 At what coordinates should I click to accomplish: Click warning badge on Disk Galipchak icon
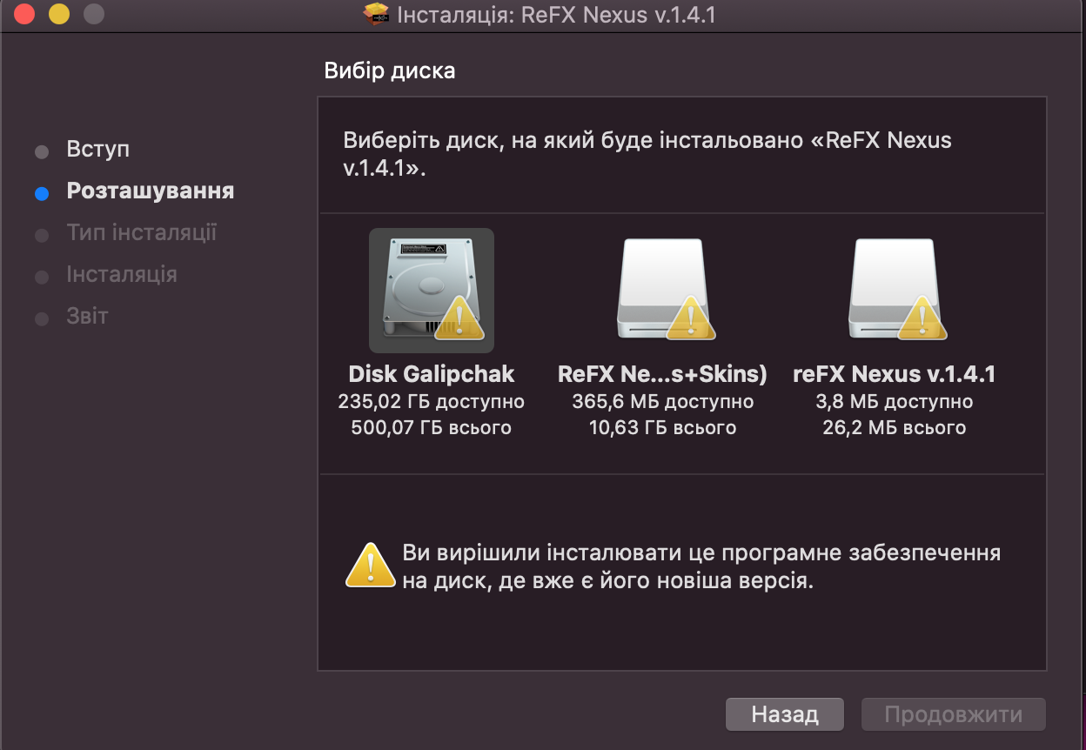tap(459, 318)
